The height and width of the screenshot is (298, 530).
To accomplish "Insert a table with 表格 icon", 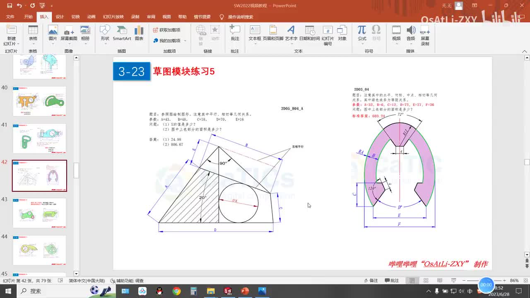I will (x=33, y=30).
